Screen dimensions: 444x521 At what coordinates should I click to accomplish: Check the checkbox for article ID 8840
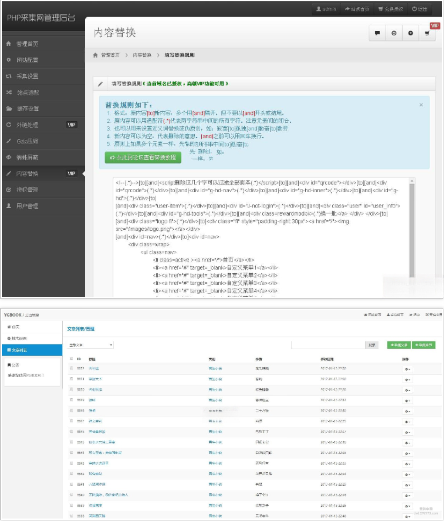point(71,495)
